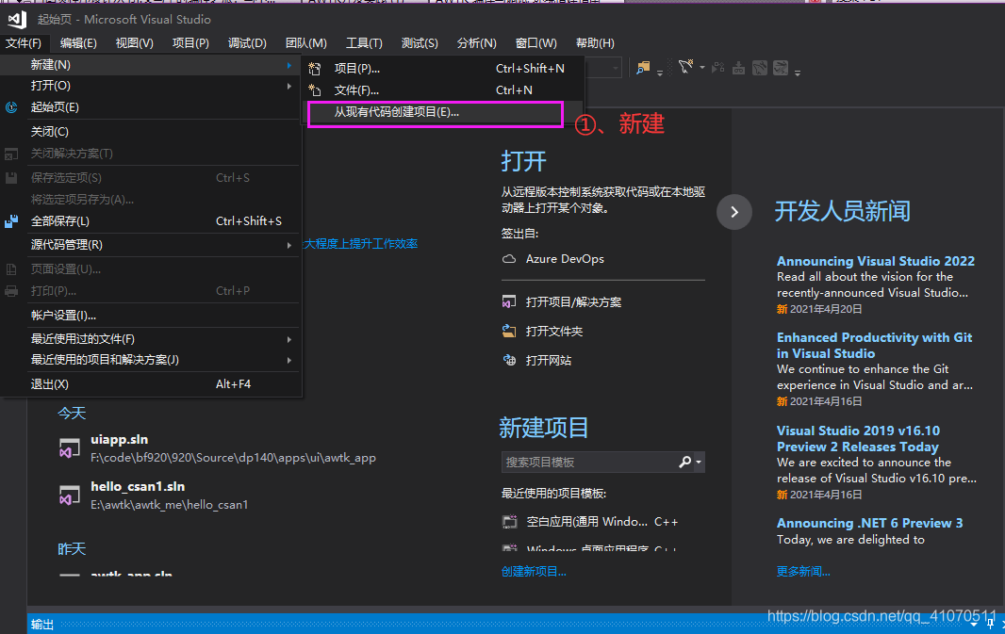Open the 视图(V) menu
The image size is (1005, 634).
point(134,43)
